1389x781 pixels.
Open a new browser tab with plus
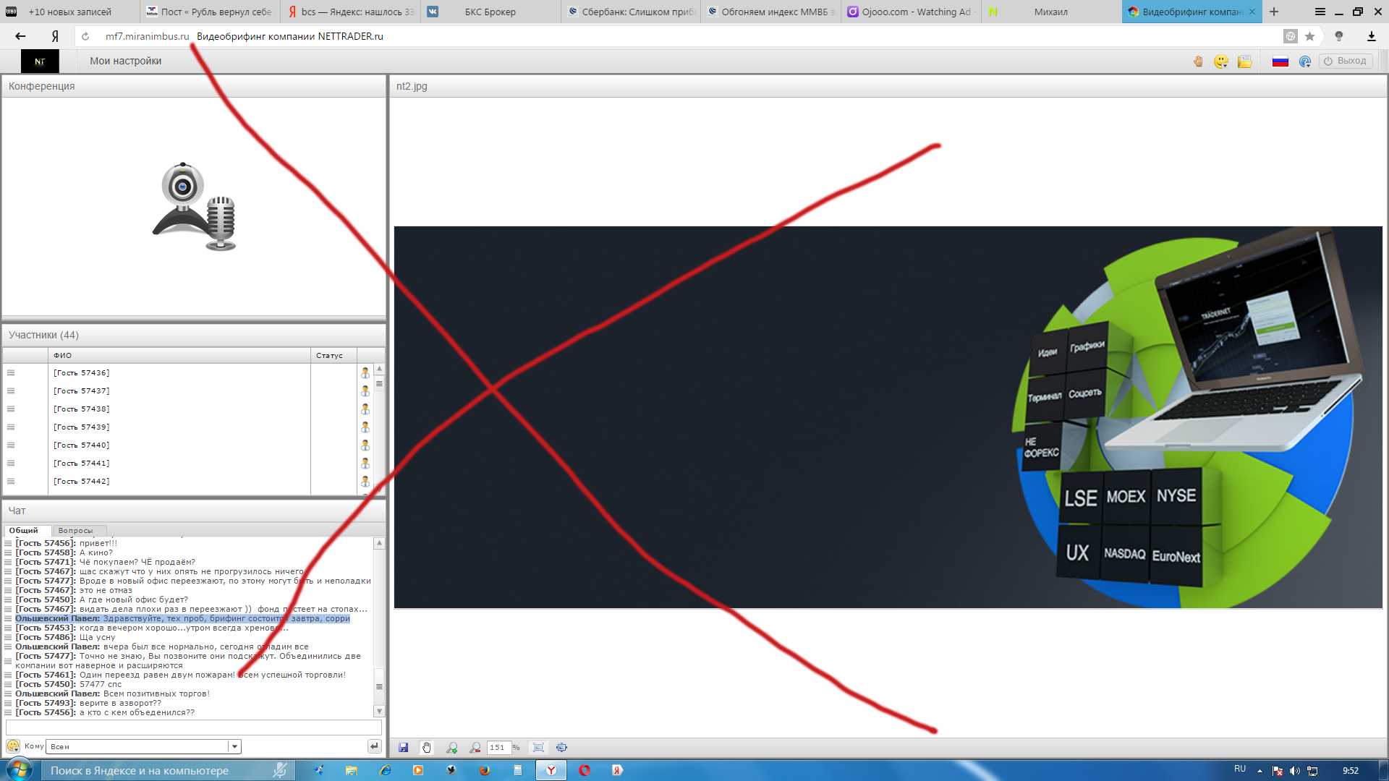tap(1274, 12)
